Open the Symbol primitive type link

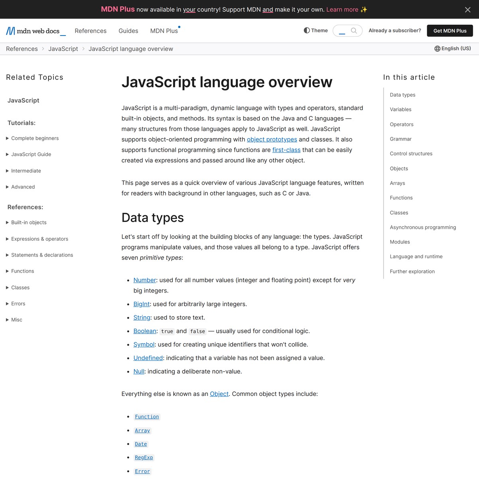point(144,344)
